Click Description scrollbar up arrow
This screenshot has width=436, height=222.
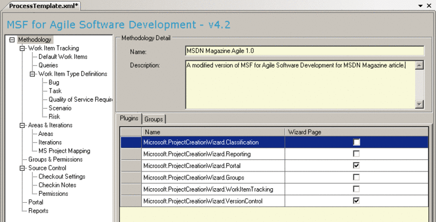tap(419, 65)
